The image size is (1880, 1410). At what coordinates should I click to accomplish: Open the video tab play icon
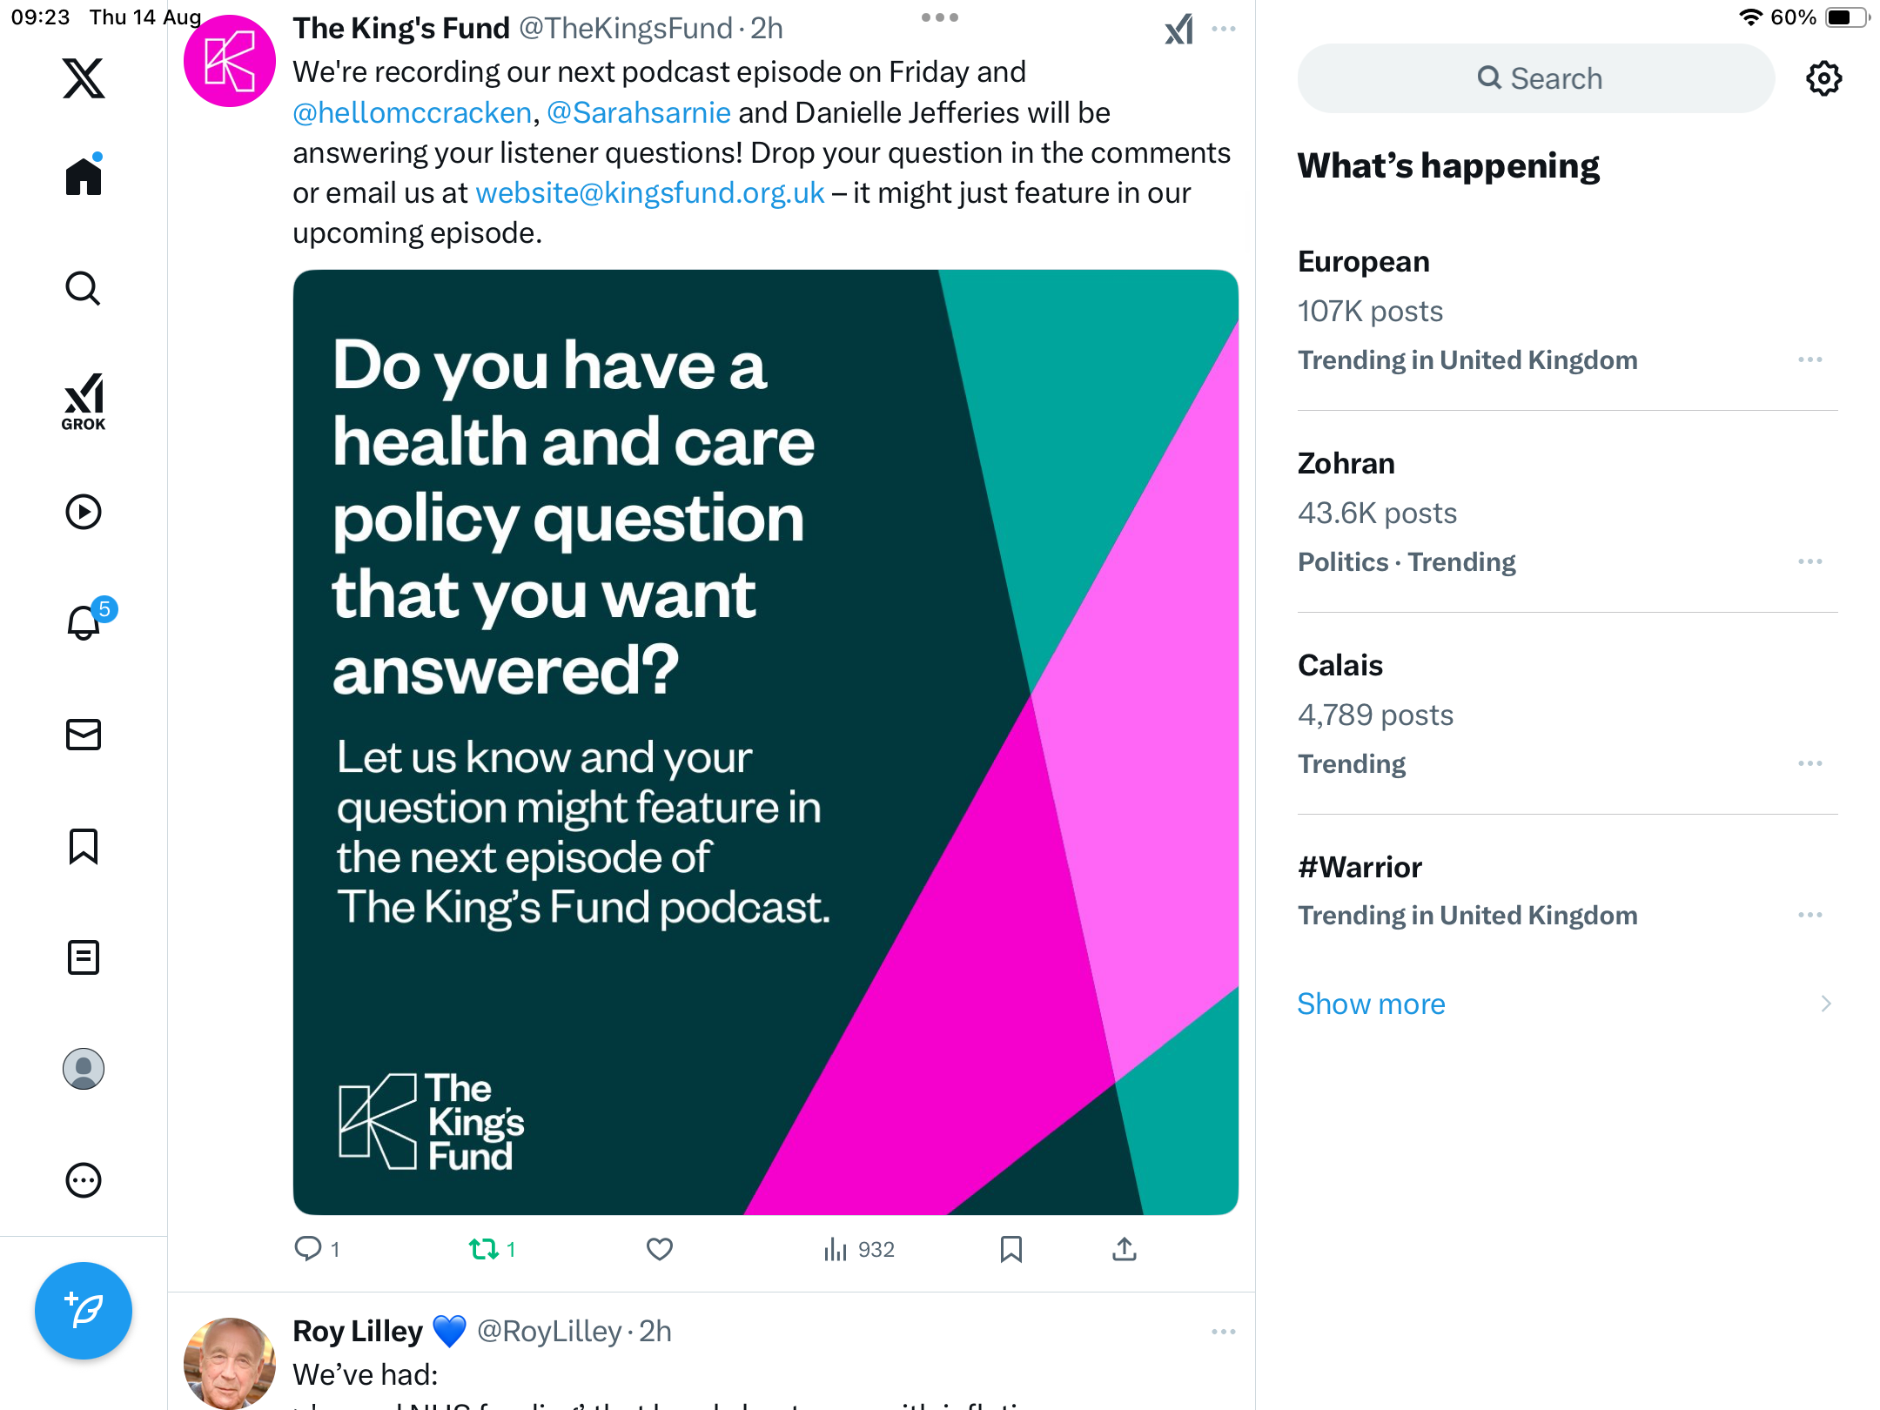point(84,512)
